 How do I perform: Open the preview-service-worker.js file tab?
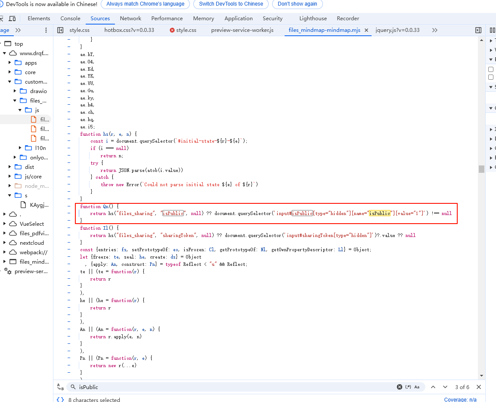(x=242, y=30)
